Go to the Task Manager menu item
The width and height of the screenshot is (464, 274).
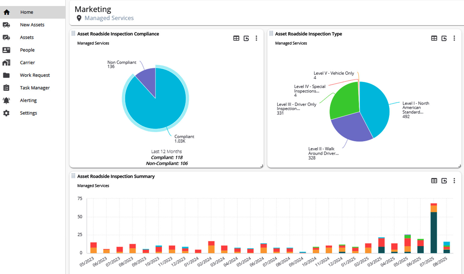click(35, 88)
